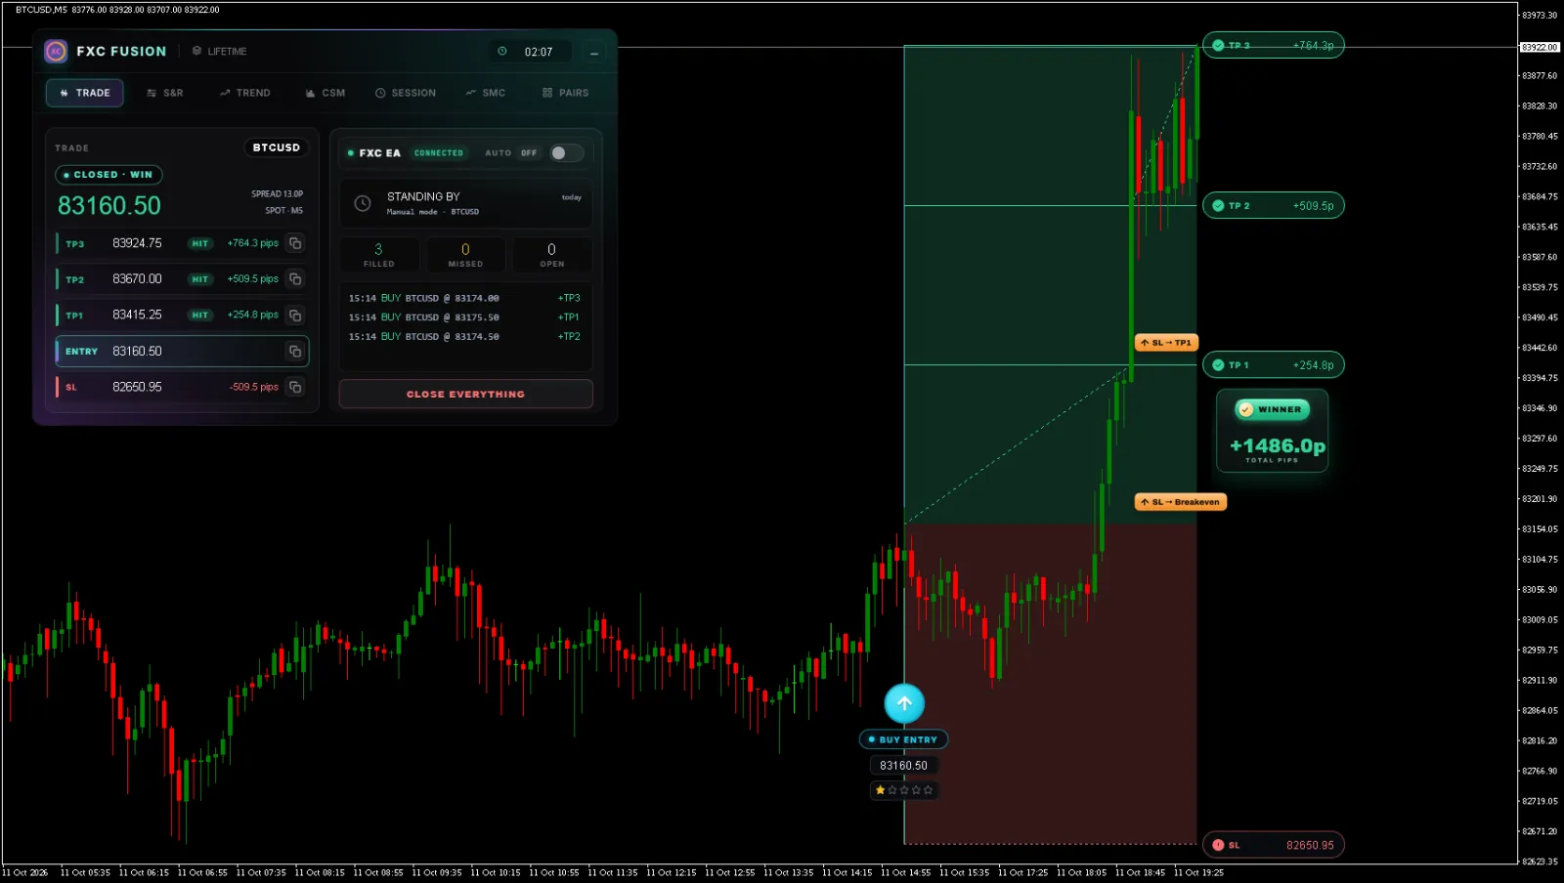
Task: Click the BUY ENTRY chart label
Action: coord(903,740)
